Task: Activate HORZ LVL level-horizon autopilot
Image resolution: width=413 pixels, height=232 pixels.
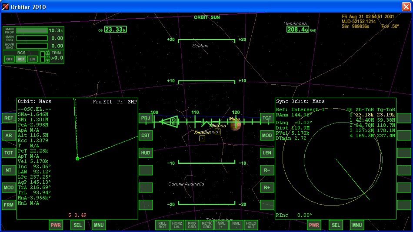Action: (177, 225)
